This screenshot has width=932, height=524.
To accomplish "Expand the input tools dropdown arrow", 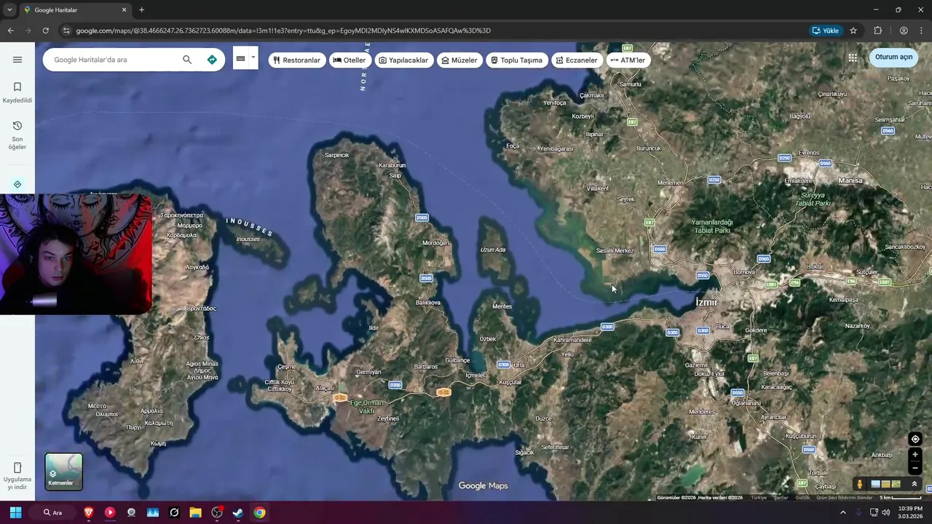I will 253,57.
